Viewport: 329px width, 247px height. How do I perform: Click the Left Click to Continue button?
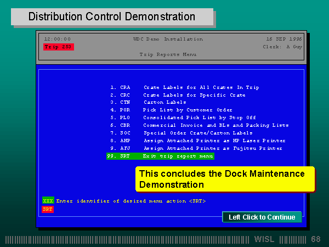tap(262, 217)
